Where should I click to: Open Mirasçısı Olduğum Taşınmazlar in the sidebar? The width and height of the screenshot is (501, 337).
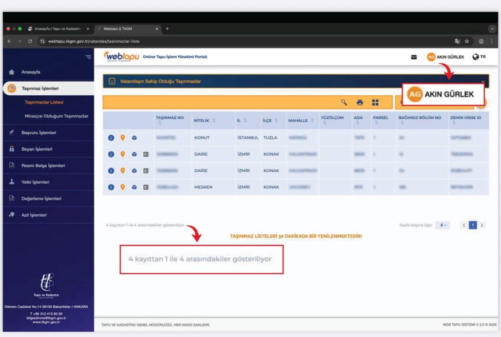[x=57, y=116]
